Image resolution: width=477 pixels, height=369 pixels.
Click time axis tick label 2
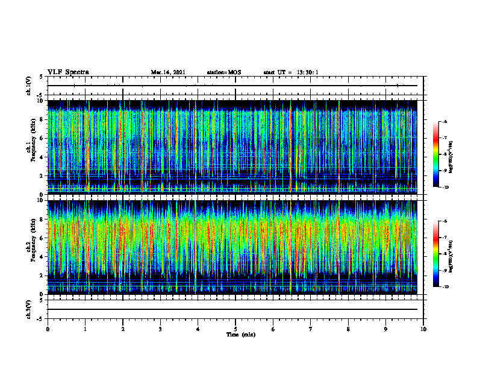[123, 329]
